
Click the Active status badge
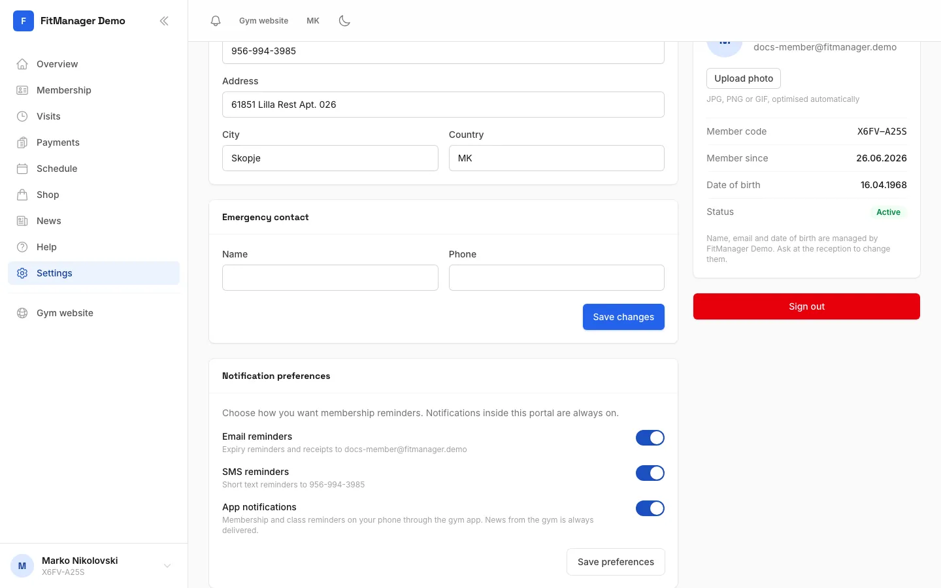pyautogui.click(x=888, y=212)
